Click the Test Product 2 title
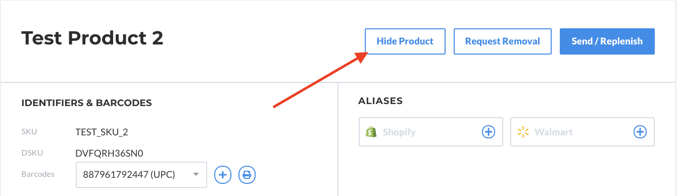677x196 pixels. (x=92, y=38)
